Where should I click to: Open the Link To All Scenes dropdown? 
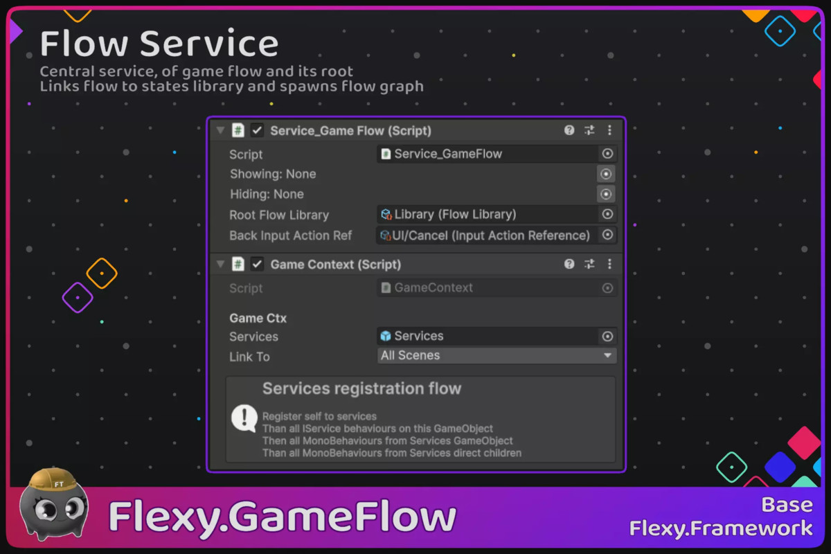coord(497,355)
